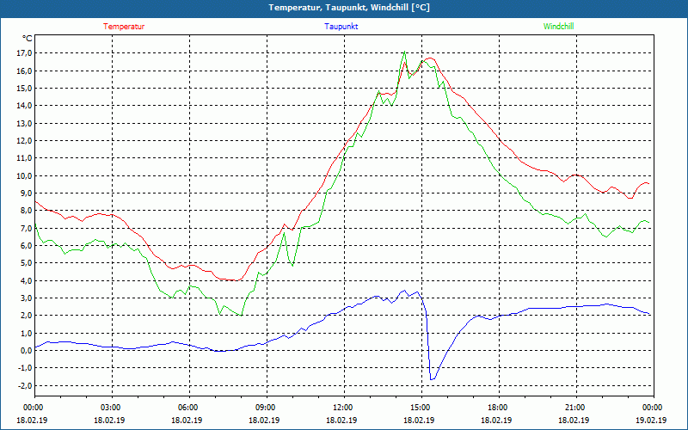Screen dimensions: 688x430
Task: Select the 1,0 y-axis value
Action: click(x=26, y=333)
